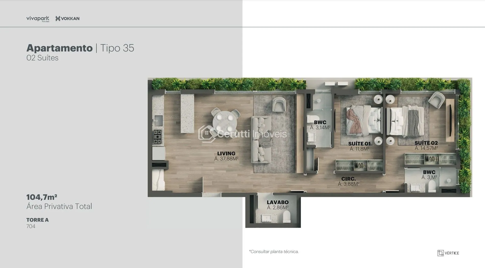The width and height of the screenshot is (485, 268).
Task: Click the Cerutti Imóveis watermark house icon
Action: click(x=207, y=133)
